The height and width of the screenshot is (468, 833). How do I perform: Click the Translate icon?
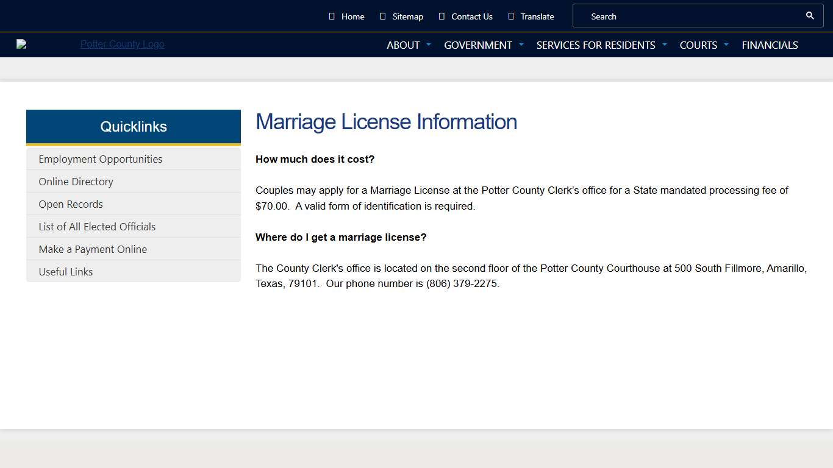tap(511, 16)
